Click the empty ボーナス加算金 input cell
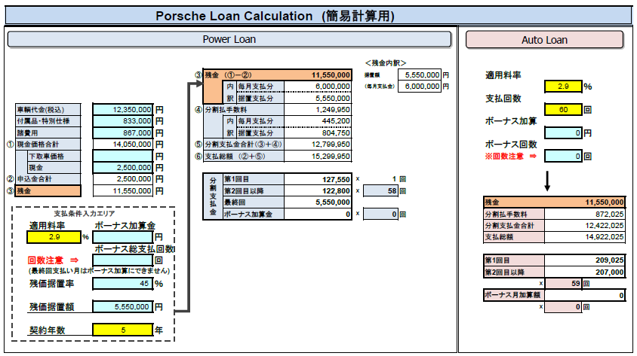Screen dimensions: 637x356 click(123, 237)
